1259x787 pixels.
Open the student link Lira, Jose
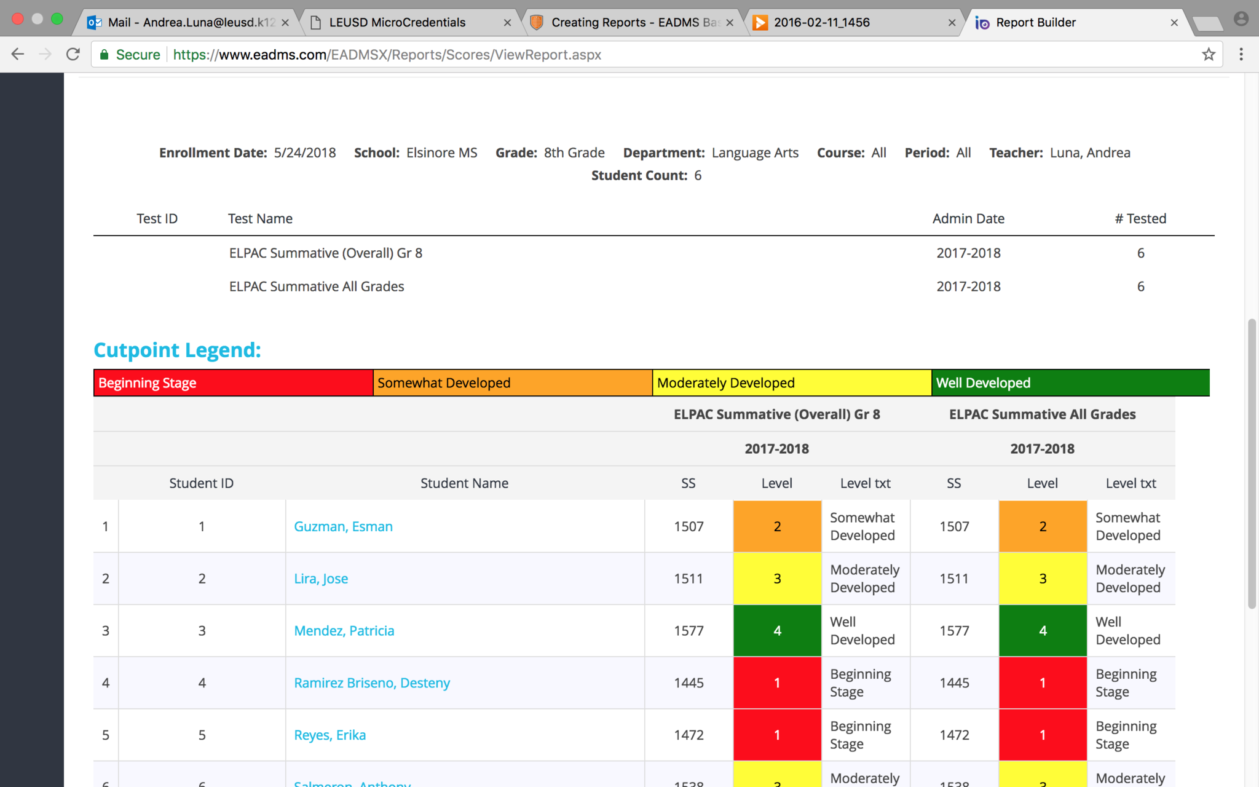pyautogui.click(x=321, y=579)
